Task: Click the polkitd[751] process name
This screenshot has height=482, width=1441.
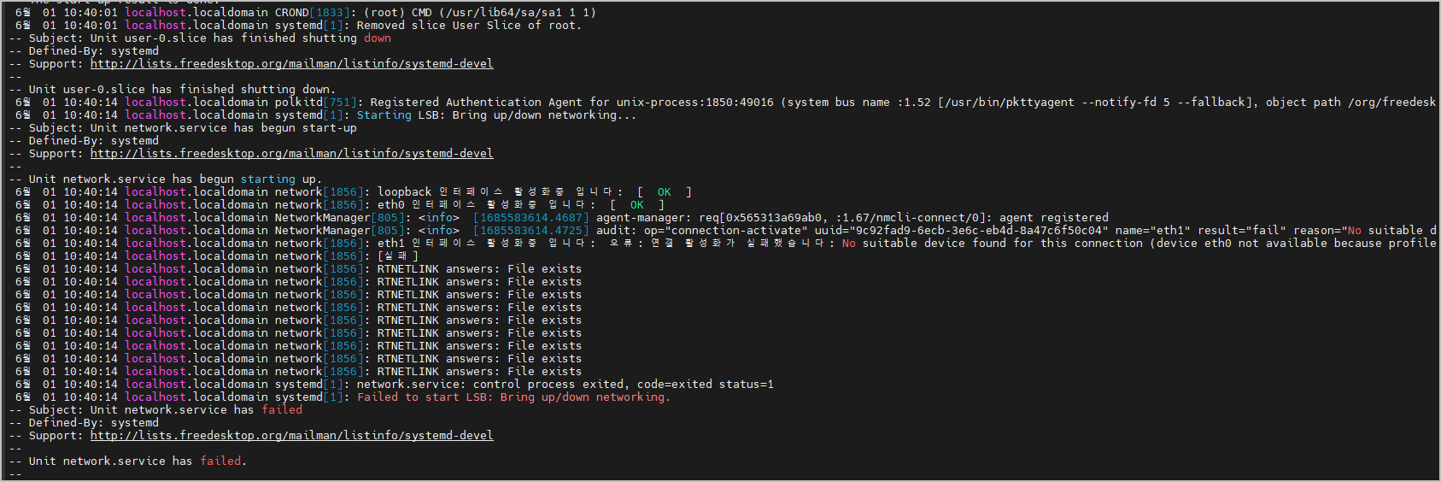Action: (x=315, y=103)
